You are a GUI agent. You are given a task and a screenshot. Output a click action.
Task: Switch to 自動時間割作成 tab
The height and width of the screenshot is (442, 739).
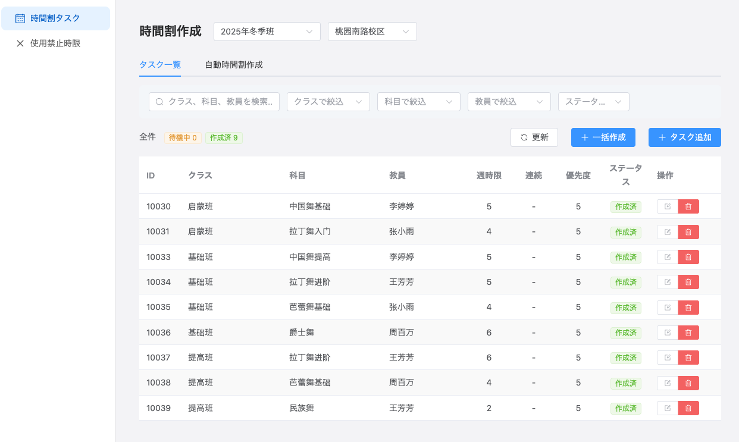[x=233, y=65]
